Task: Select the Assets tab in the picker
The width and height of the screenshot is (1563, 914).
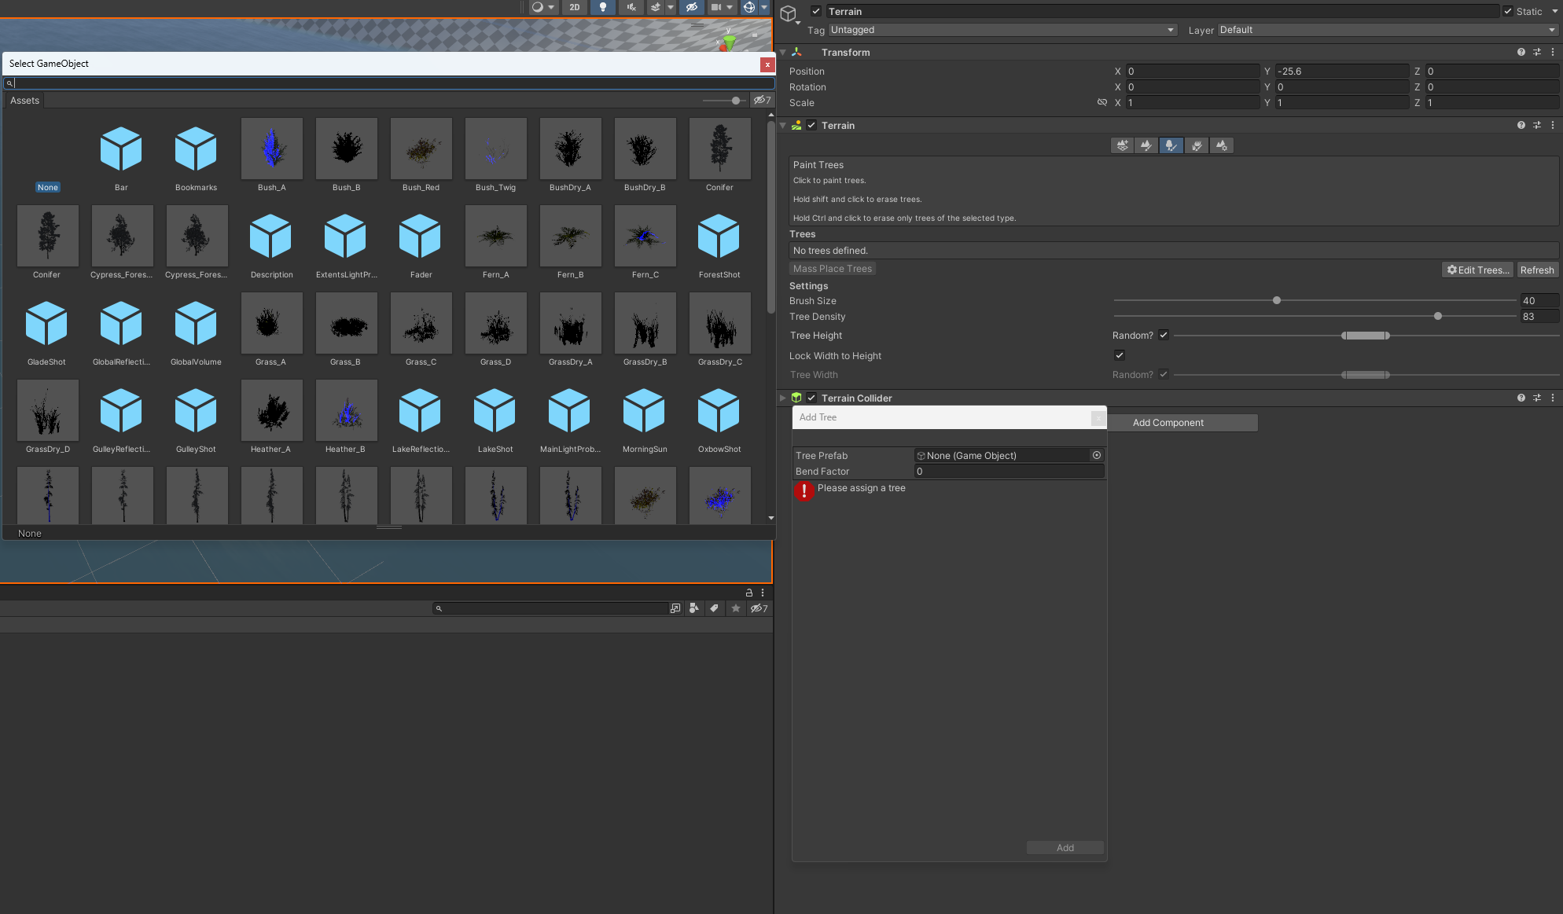Action: point(24,101)
